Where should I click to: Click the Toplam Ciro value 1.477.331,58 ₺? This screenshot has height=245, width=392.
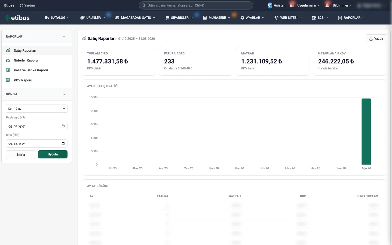[108, 62]
